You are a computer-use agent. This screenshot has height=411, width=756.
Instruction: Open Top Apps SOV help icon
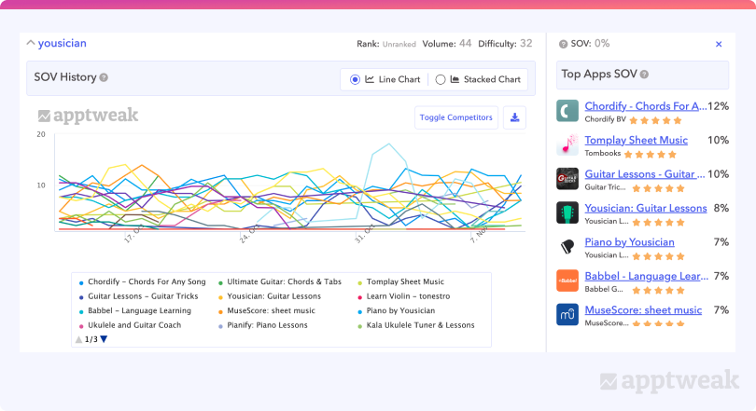click(x=644, y=75)
